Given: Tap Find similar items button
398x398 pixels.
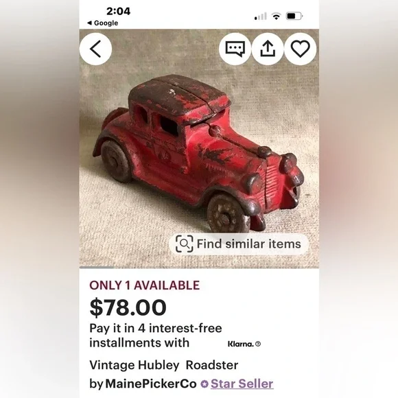Looking at the screenshot, I should click(x=239, y=244).
